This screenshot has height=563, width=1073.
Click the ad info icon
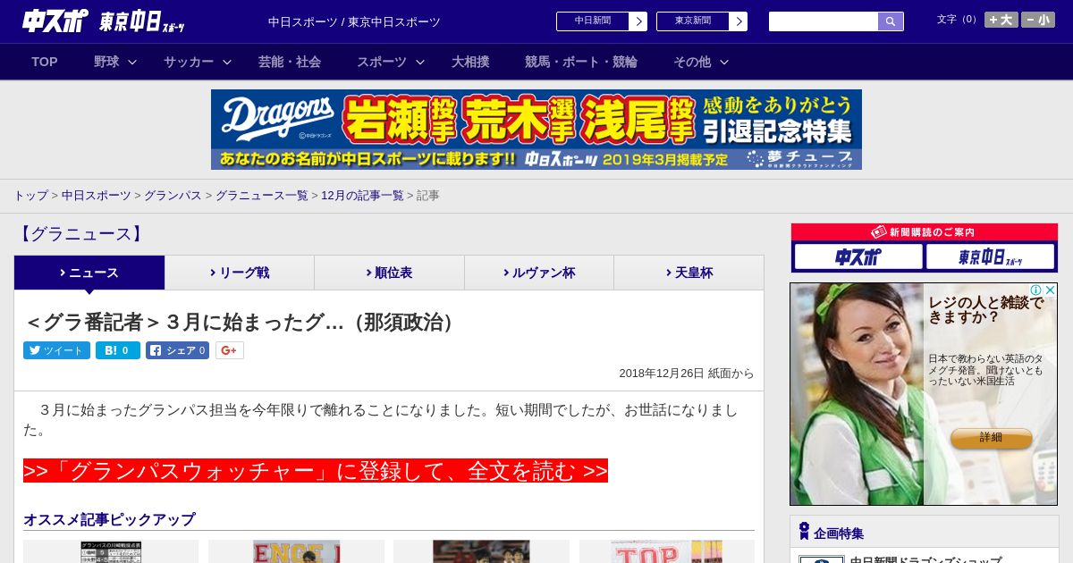tap(1036, 290)
